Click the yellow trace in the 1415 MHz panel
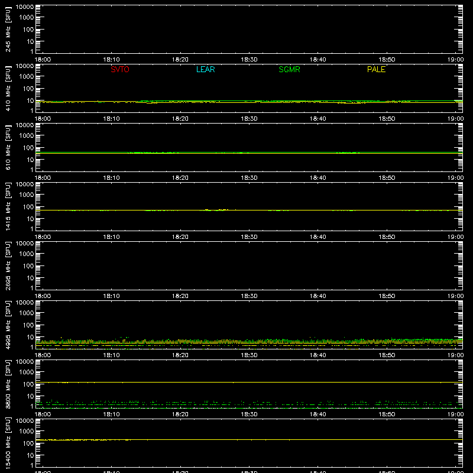 click(249, 210)
